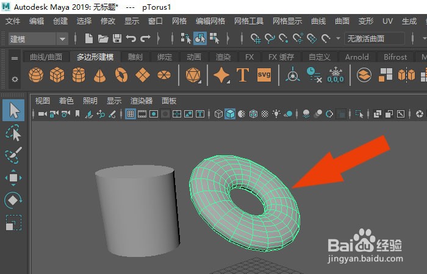Image resolution: width=427 pixels, height=274 pixels.
Task: Open the shelf menu hamburger icon
Action: click(15, 58)
